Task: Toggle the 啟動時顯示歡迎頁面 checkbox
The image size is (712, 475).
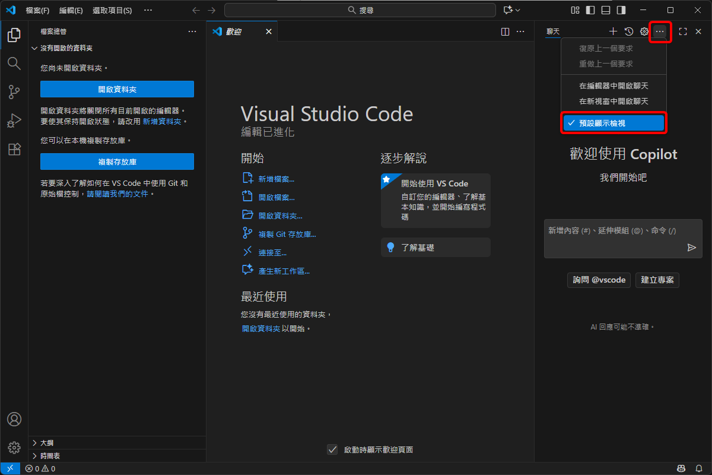Action: [332, 449]
